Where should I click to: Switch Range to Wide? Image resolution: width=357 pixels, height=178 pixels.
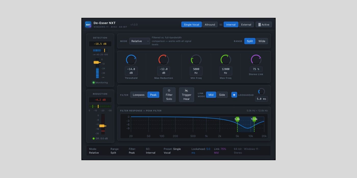[x=262, y=41]
